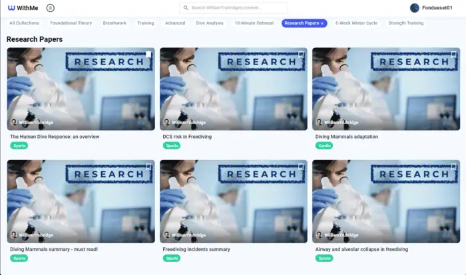
Task: Click WilliamTrubridge avatar on Diving Mammals summary card
Action: pos(14,235)
